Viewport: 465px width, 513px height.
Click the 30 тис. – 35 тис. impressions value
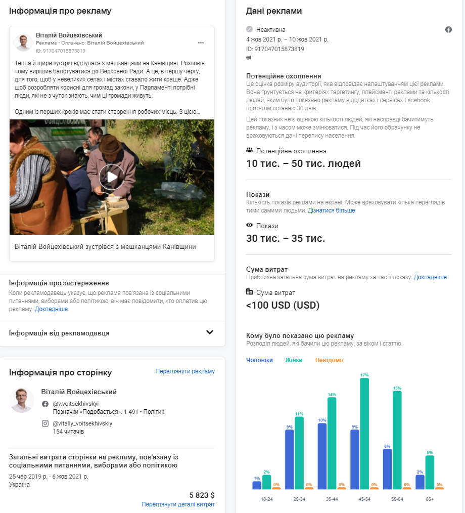click(x=286, y=238)
